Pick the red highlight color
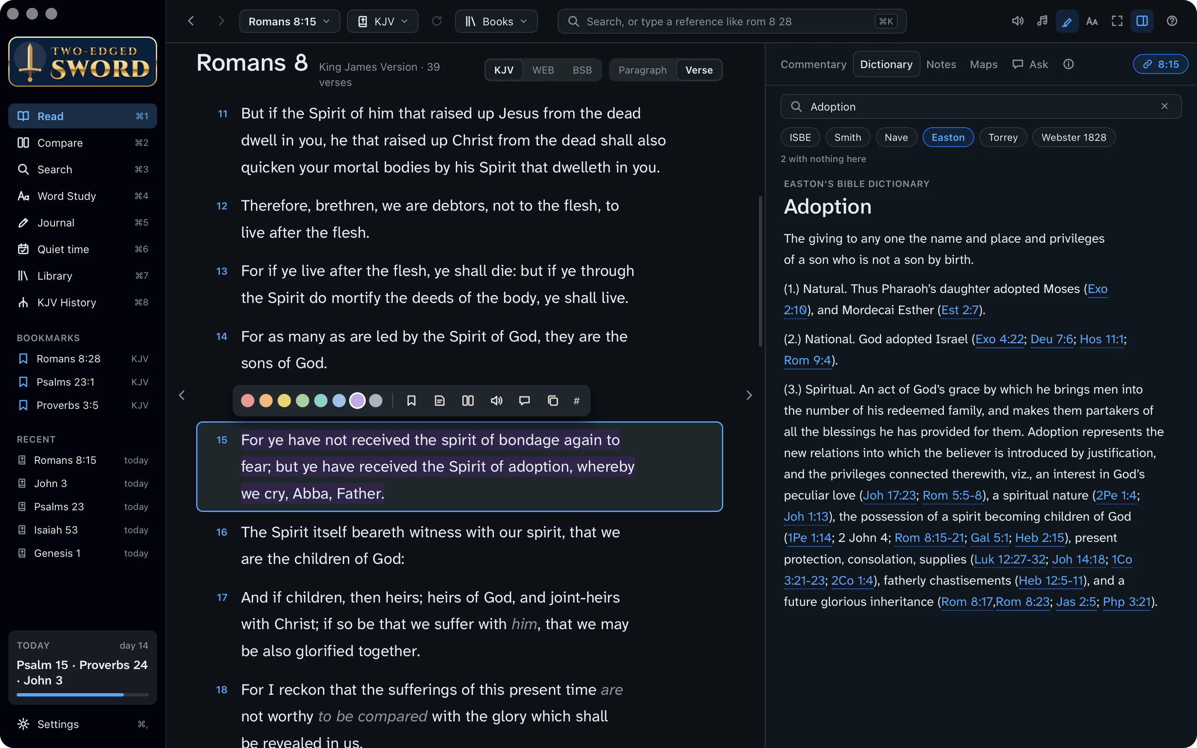1197x748 pixels. pyautogui.click(x=247, y=401)
